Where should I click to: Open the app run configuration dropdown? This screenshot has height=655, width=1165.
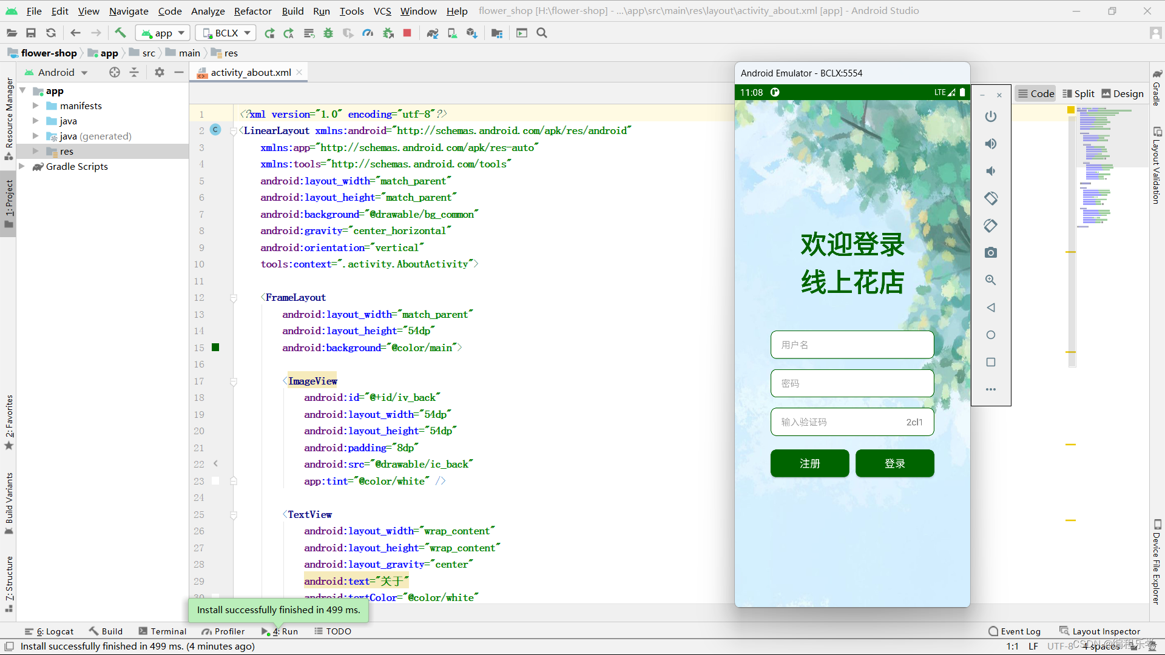point(163,33)
